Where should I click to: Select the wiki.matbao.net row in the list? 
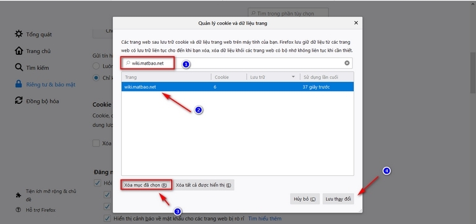238,87
